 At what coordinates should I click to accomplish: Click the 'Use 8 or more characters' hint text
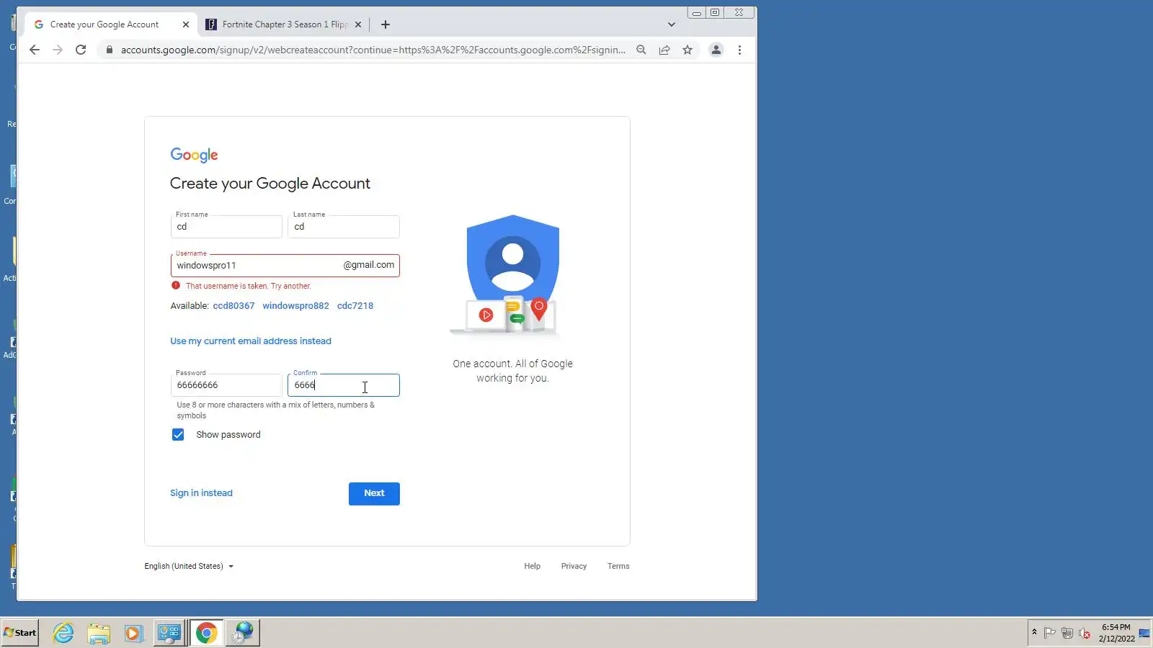pos(276,410)
